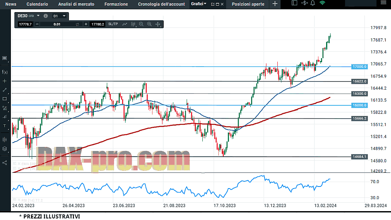Select the 14684.1 horizontal level label
This screenshot has width=391, height=220.
(x=359, y=157)
